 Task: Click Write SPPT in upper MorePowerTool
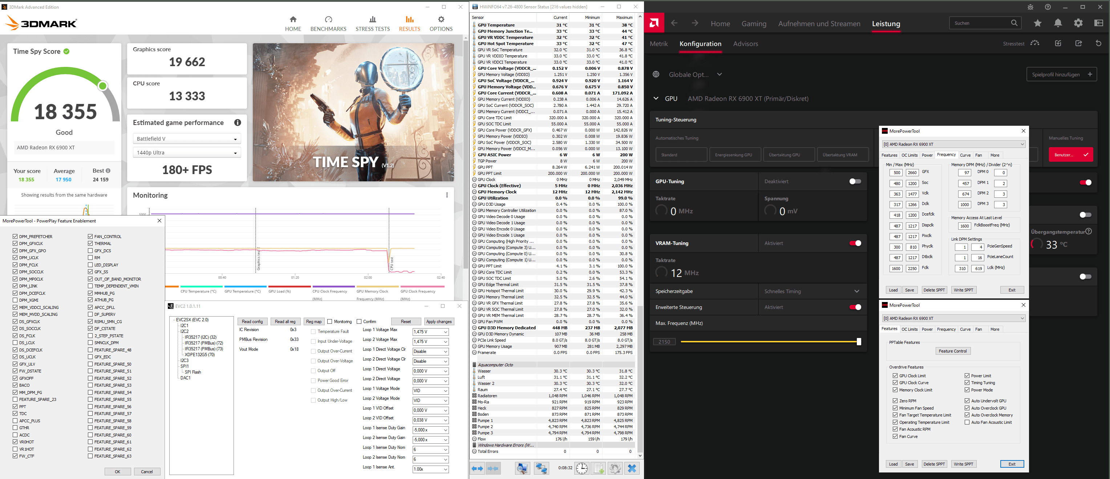(963, 290)
